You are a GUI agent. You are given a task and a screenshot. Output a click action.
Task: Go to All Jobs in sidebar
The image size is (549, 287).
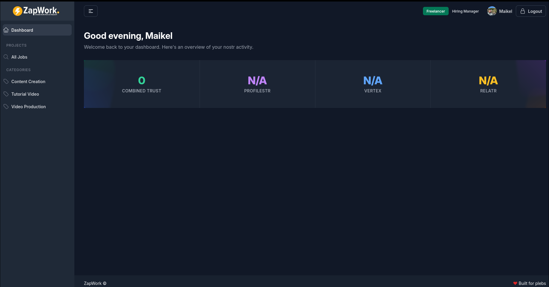[x=19, y=57]
